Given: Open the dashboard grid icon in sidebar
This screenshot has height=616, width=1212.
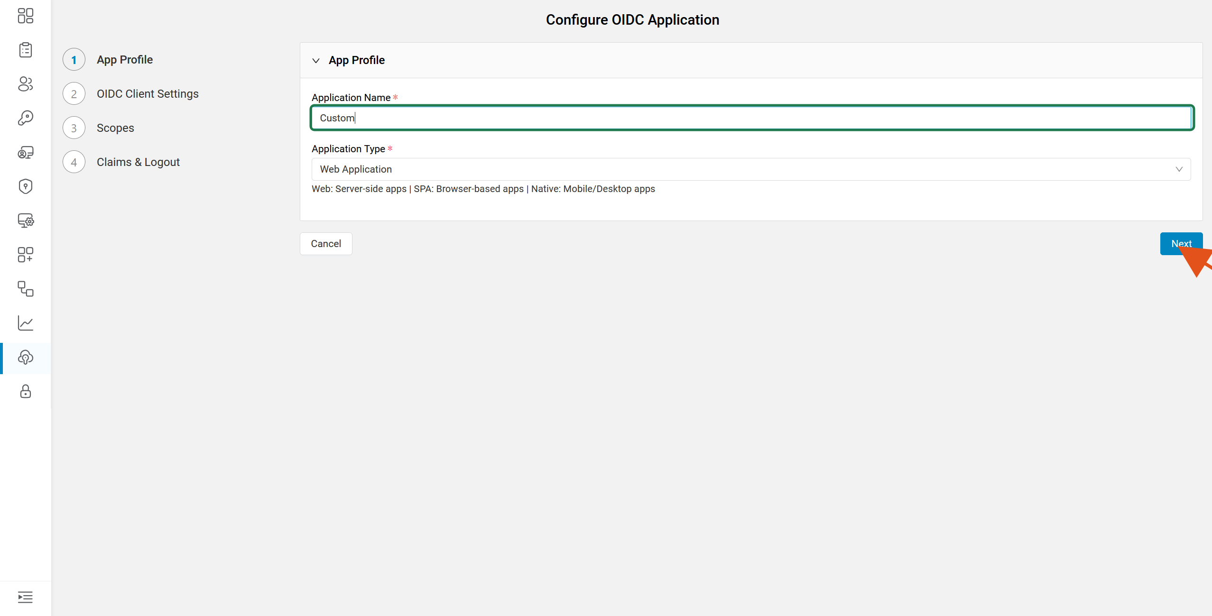Looking at the screenshot, I should point(26,16).
